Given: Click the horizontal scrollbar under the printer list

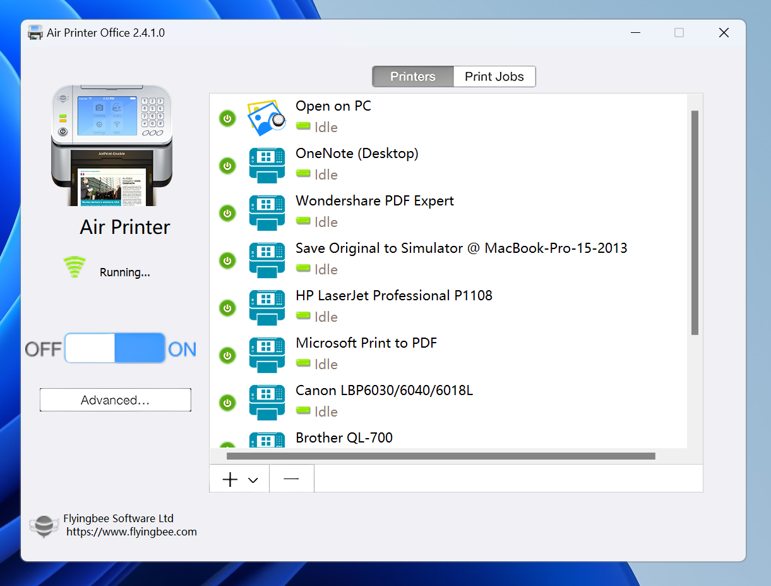Looking at the screenshot, I should coord(441,456).
